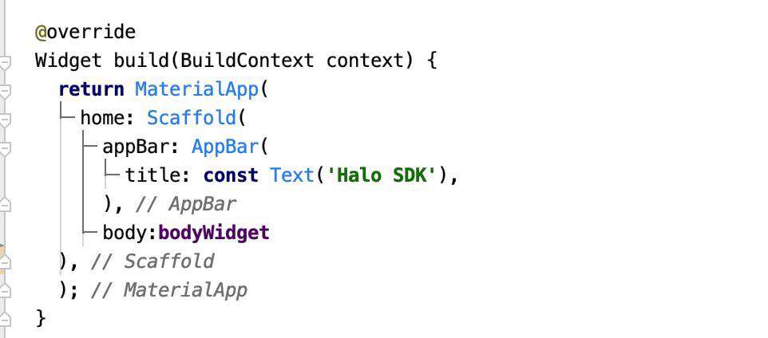Click the @override annotation

(85, 32)
